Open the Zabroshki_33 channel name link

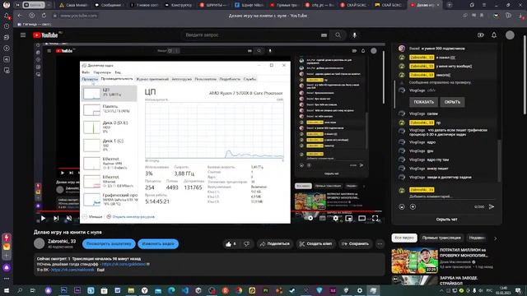(x=62, y=241)
